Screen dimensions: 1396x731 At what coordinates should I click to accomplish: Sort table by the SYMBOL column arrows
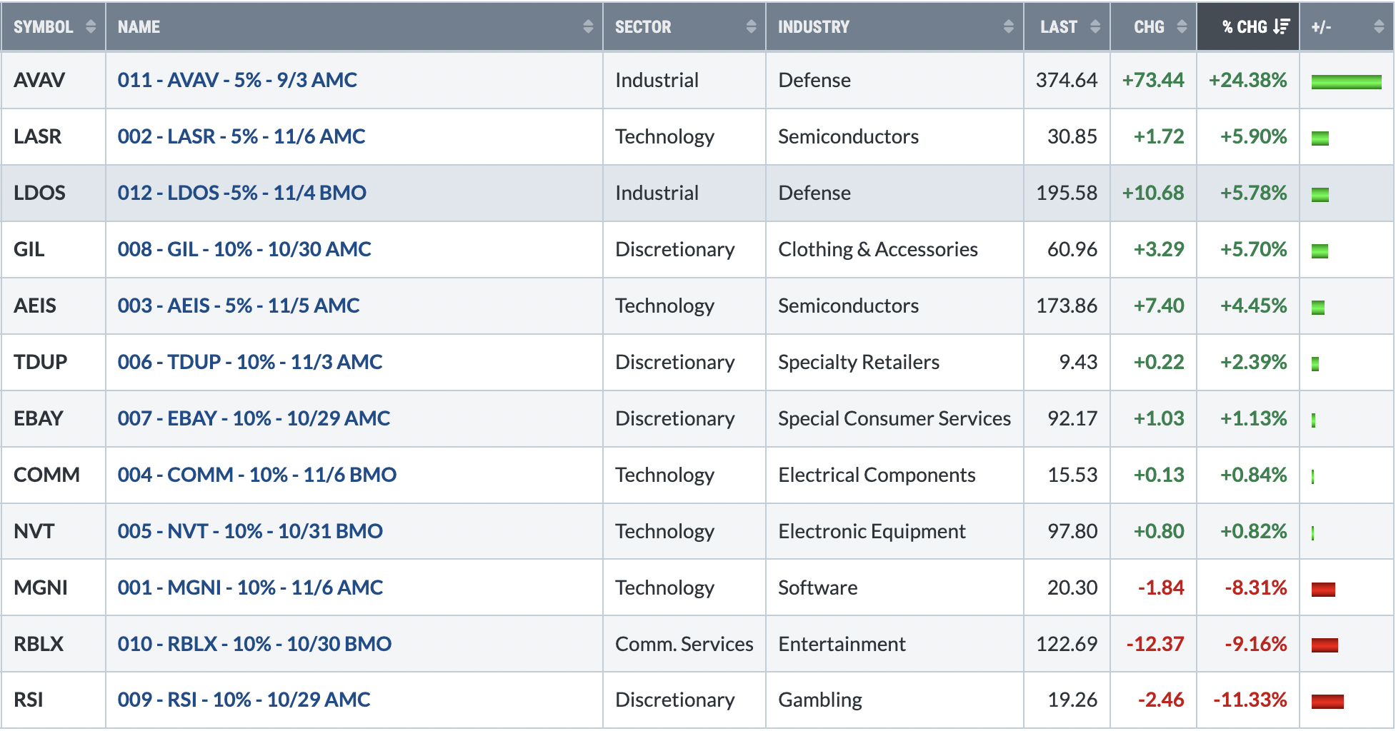[90, 27]
